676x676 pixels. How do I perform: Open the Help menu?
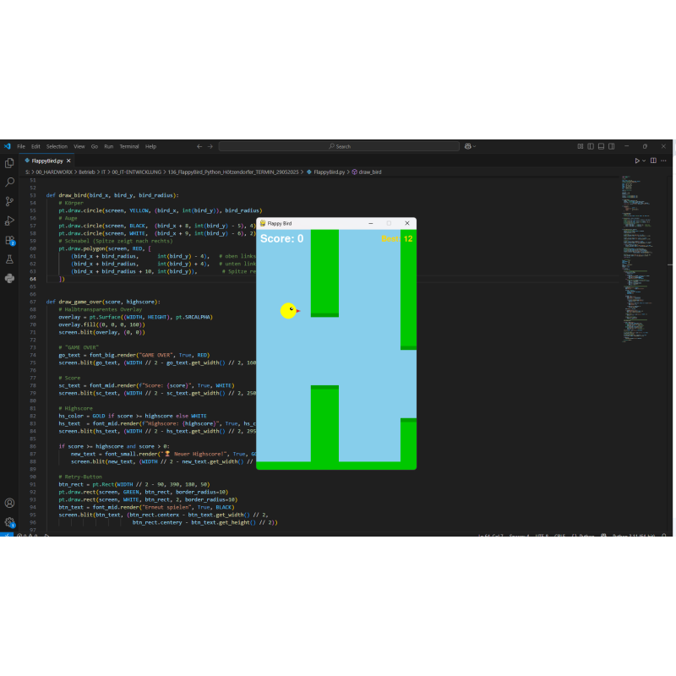tap(151, 146)
